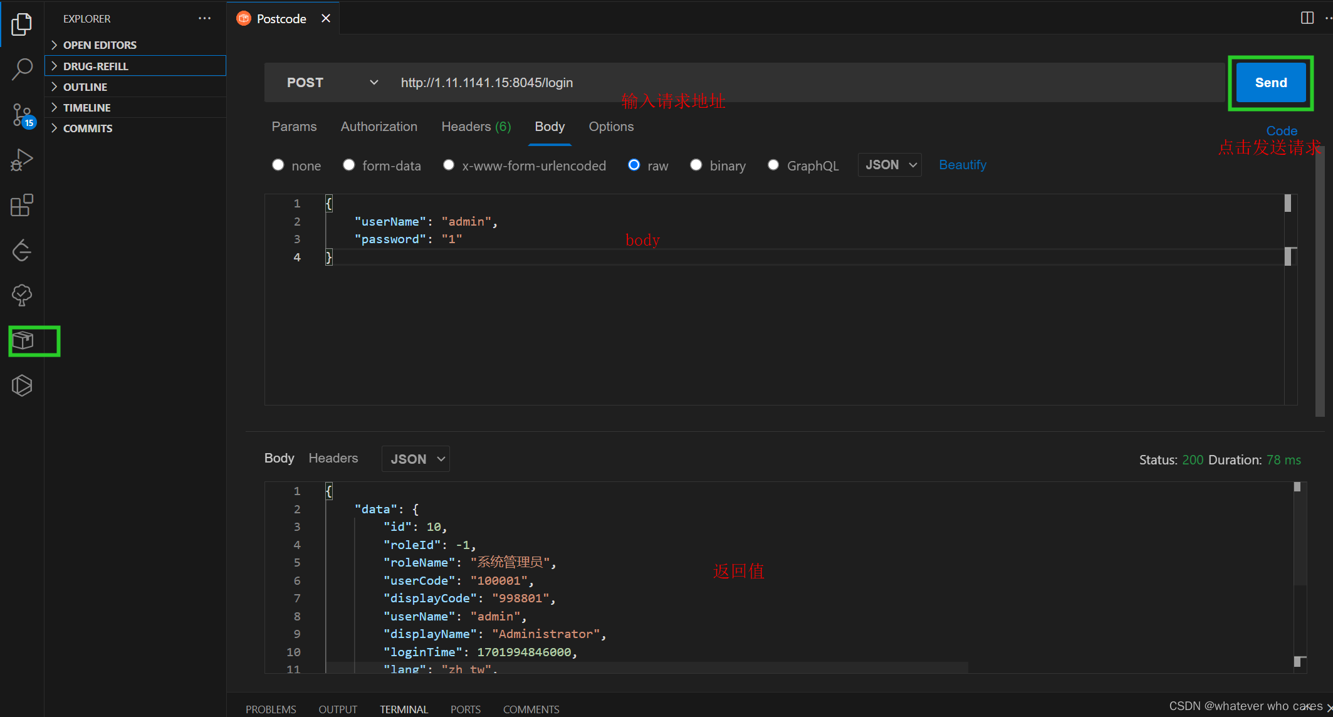The image size is (1333, 717).
Task: Open the TERMINAL panel
Action: (x=404, y=709)
